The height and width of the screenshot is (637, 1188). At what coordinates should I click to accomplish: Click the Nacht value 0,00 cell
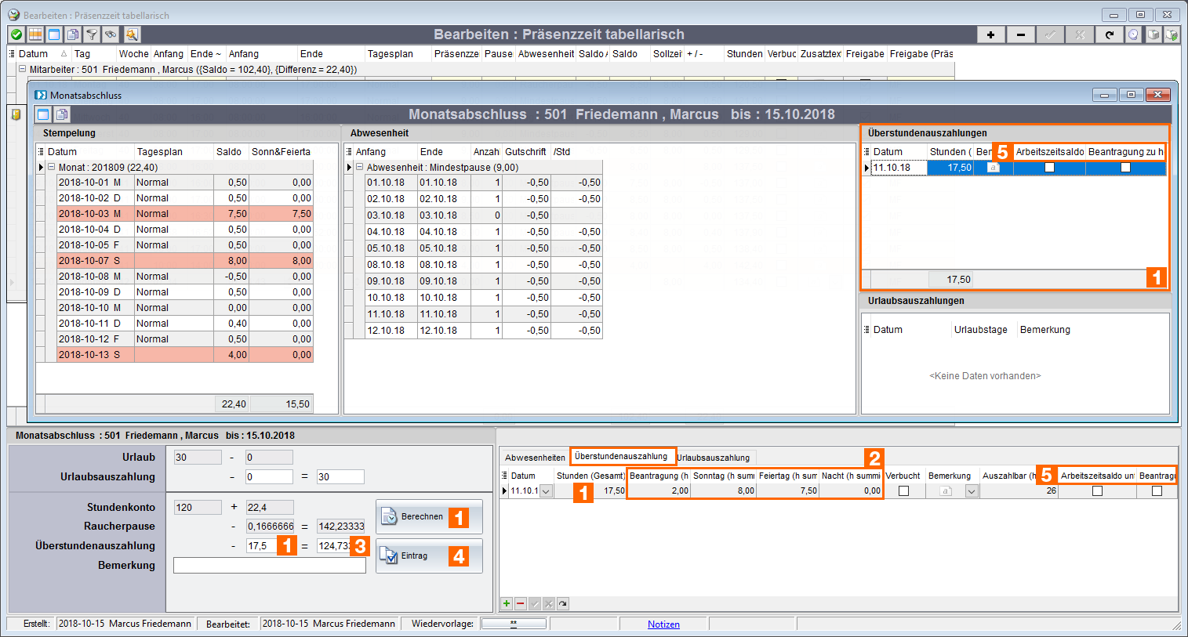click(x=851, y=491)
